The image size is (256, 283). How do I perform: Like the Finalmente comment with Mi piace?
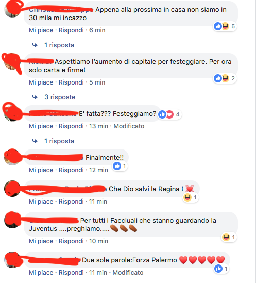pos(41,170)
